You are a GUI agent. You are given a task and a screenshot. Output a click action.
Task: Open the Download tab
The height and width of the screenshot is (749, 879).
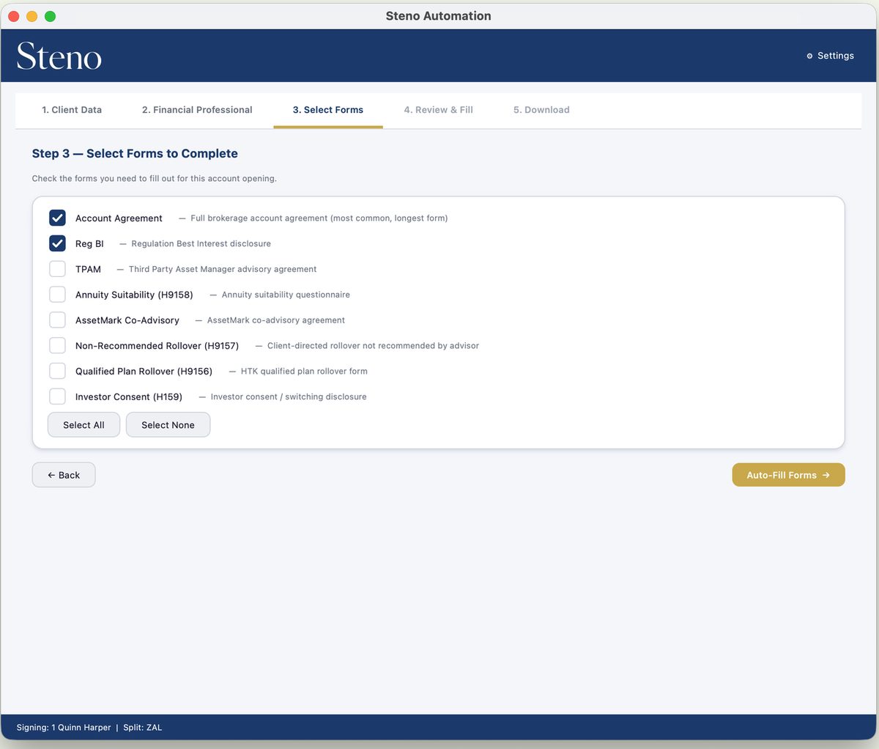[x=541, y=110]
